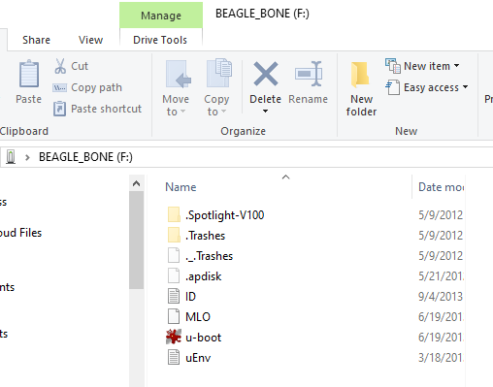Select the ._.Trashes file icon

174,255
